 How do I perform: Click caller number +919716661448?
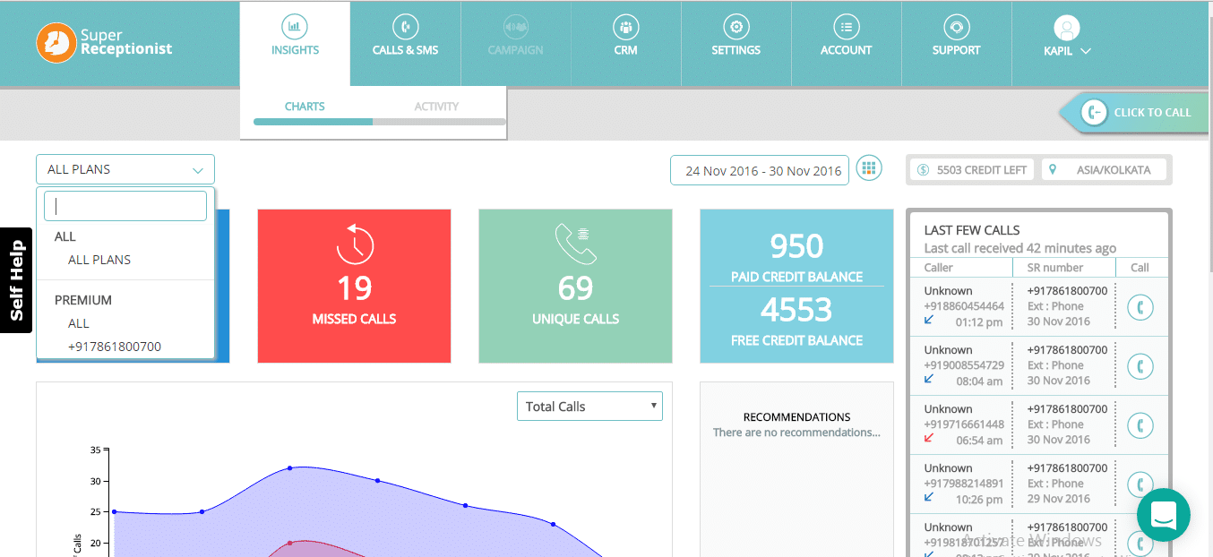[964, 424]
